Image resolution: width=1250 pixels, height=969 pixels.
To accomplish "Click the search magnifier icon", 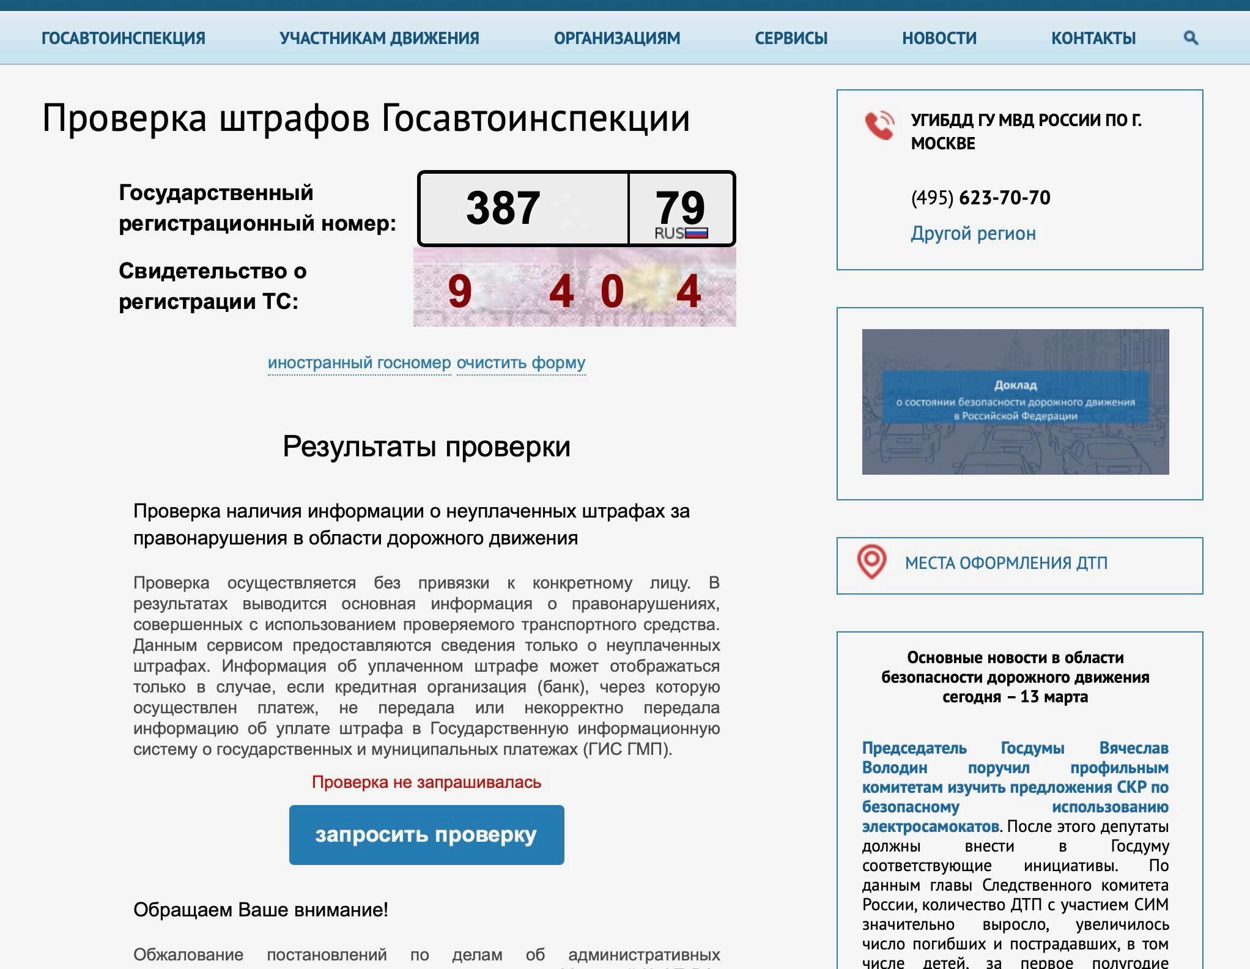I will (x=1190, y=38).
